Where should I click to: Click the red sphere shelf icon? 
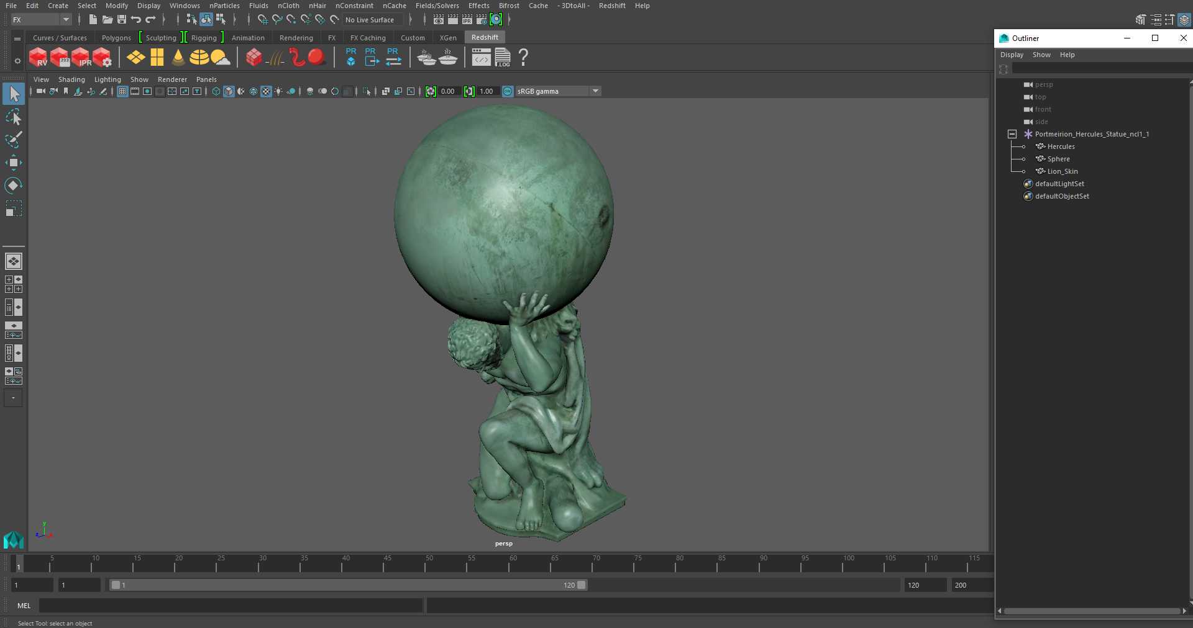click(317, 57)
